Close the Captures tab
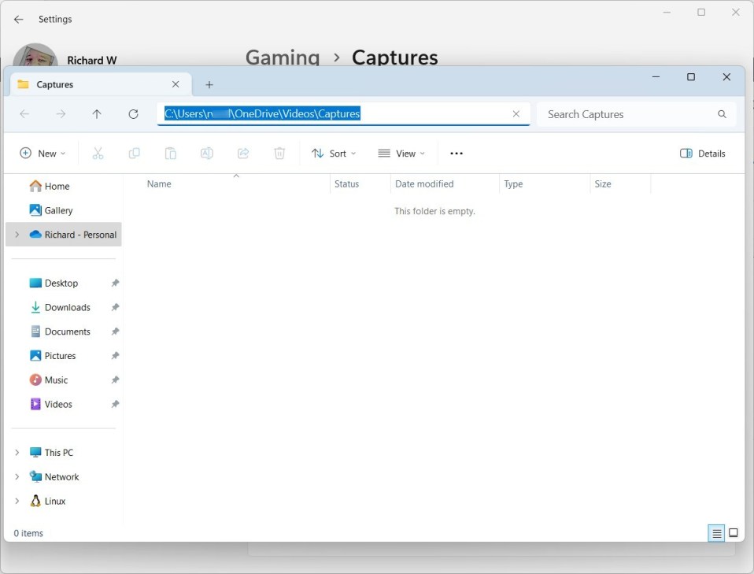This screenshot has width=754, height=574. coord(176,84)
